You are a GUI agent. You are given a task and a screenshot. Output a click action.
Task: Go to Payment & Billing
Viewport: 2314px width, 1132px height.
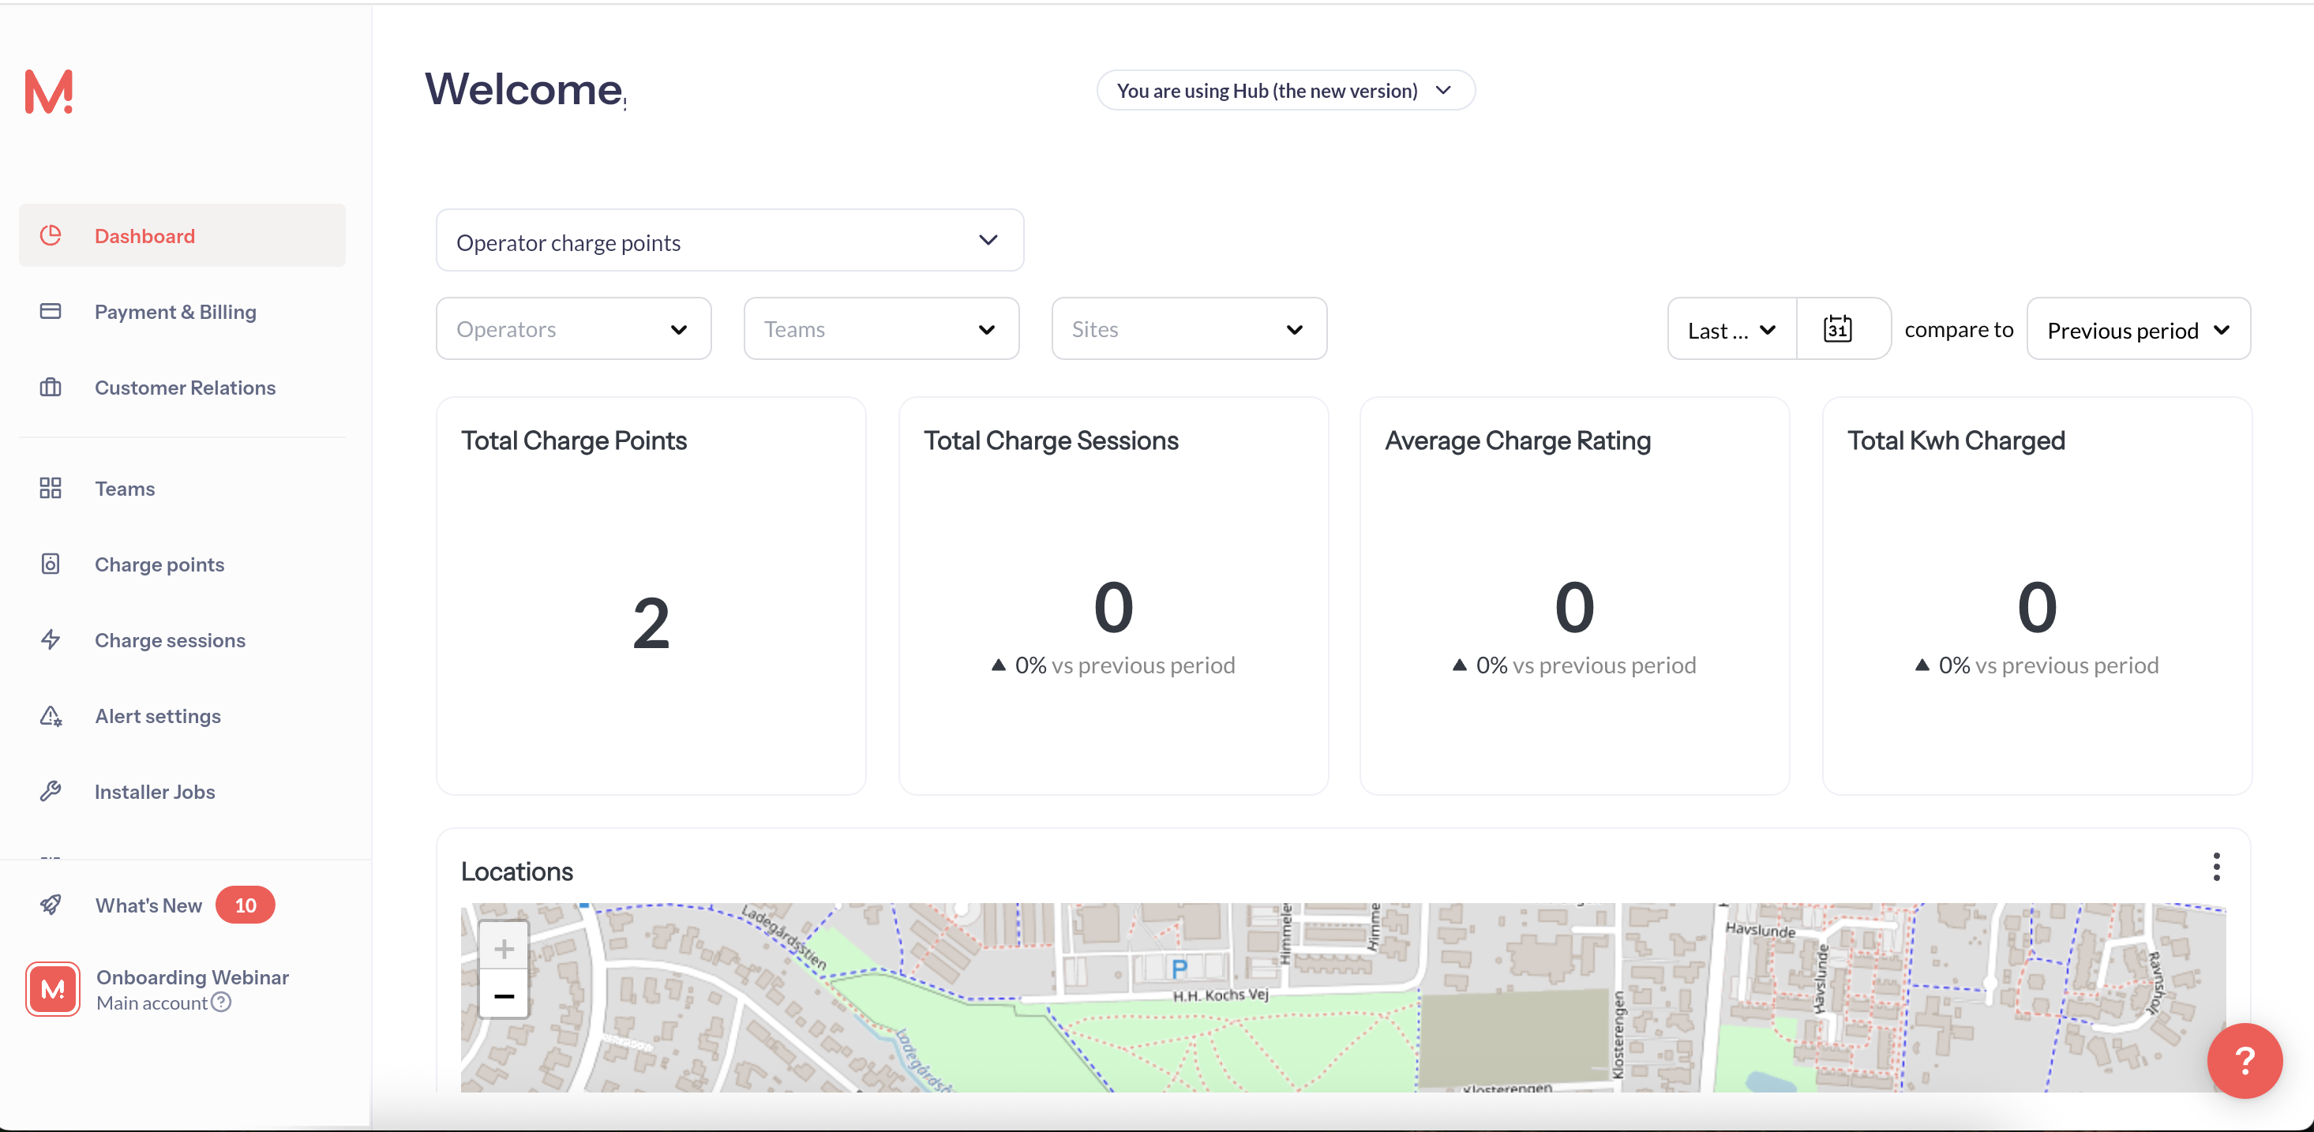175,312
